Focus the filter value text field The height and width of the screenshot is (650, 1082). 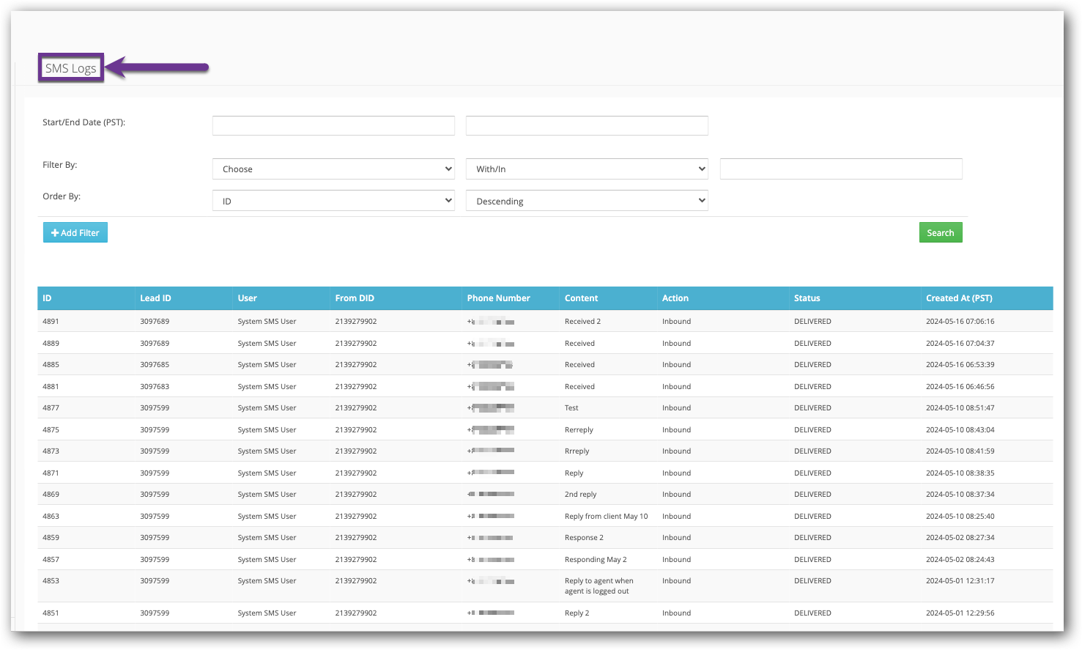(x=840, y=169)
